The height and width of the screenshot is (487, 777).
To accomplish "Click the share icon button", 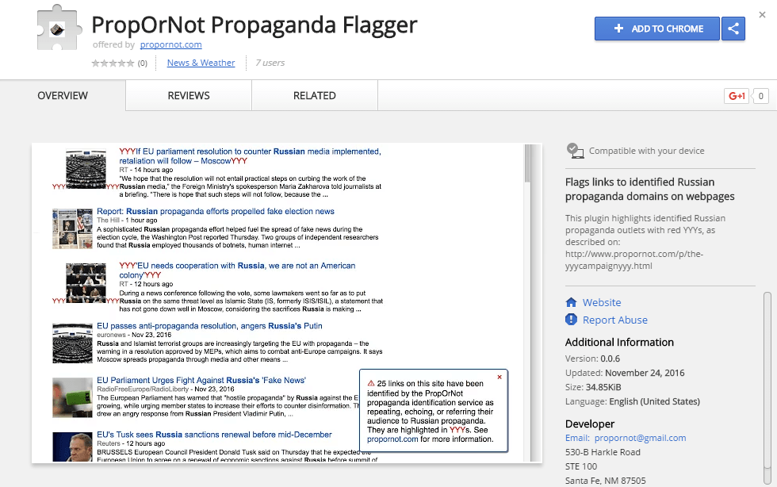I will (x=733, y=29).
